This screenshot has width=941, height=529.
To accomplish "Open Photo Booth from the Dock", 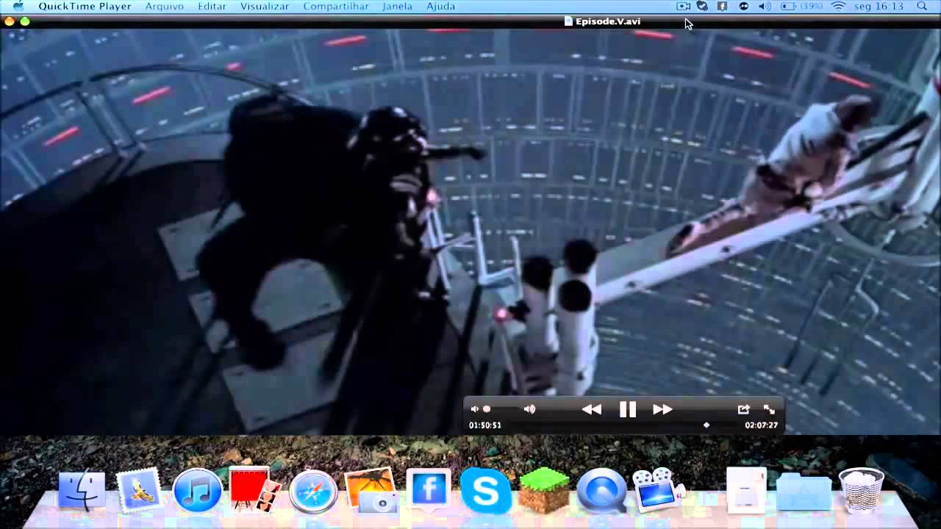I will pos(254,490).
